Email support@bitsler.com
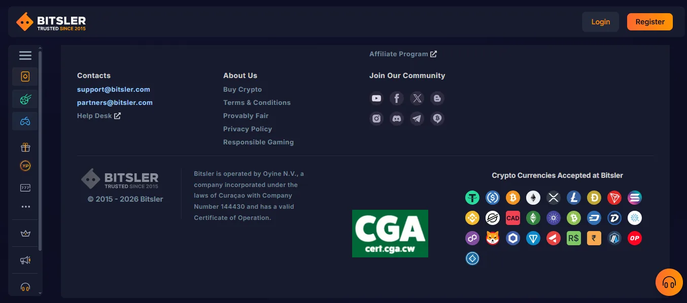This screenshot has height=303, width=687. pos(114,89)
